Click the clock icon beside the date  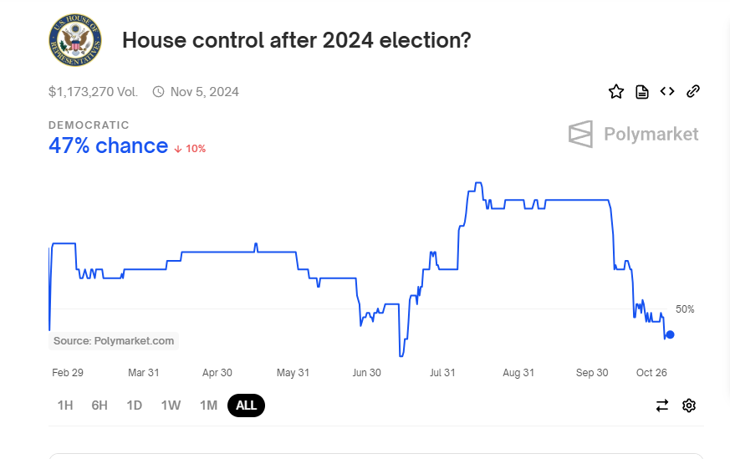coord(158,92)
